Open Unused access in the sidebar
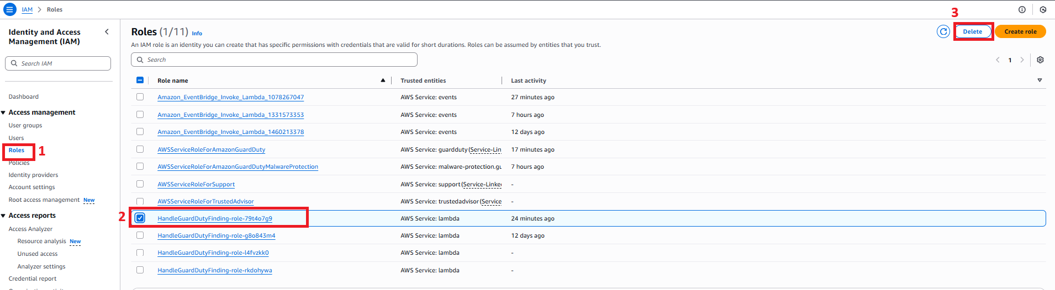 click(x=38, y=254)
